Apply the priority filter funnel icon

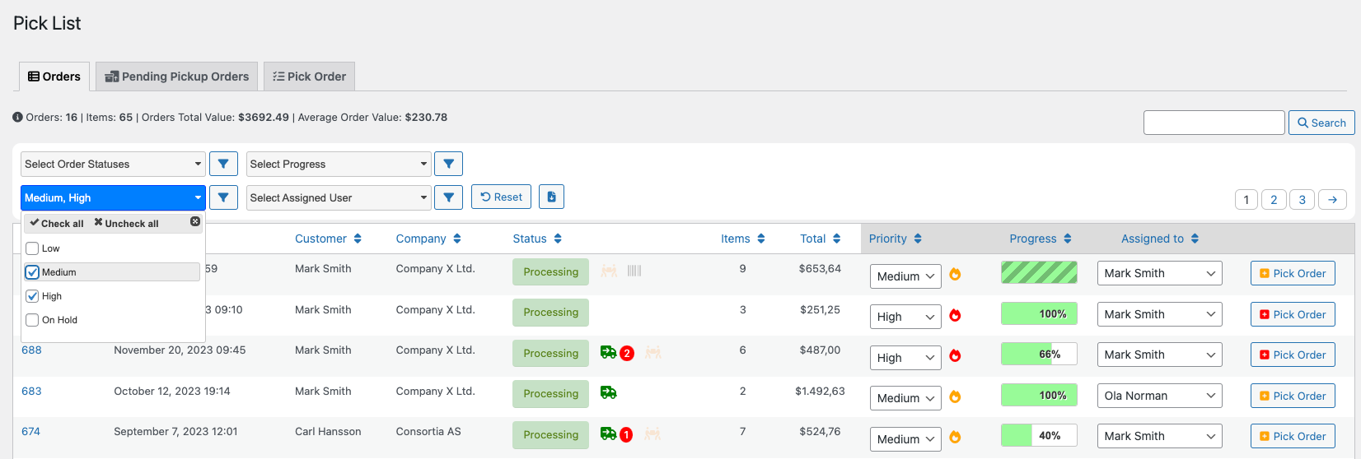pyautogui.click(x=223, y=197)
